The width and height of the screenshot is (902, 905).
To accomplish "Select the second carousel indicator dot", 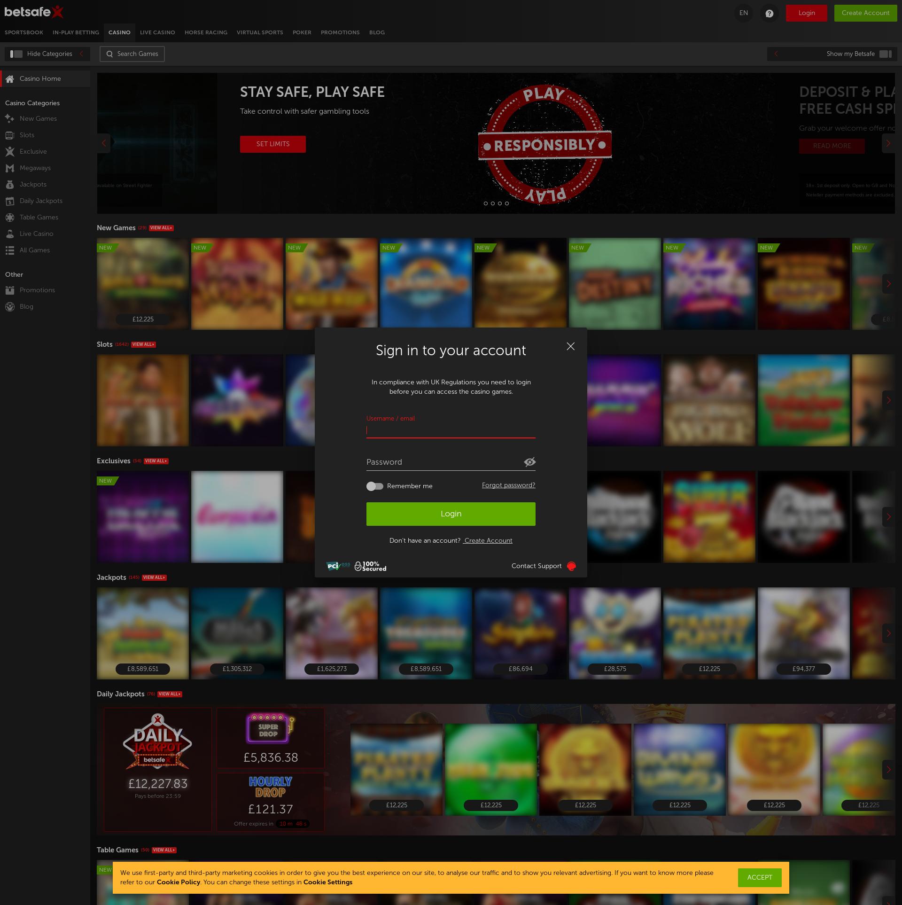I will pos(492,203).
